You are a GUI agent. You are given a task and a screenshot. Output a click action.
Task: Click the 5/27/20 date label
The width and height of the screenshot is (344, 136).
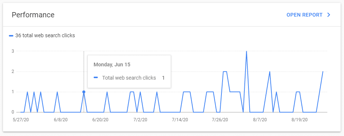pyautogui.click(x=21, y=120)
